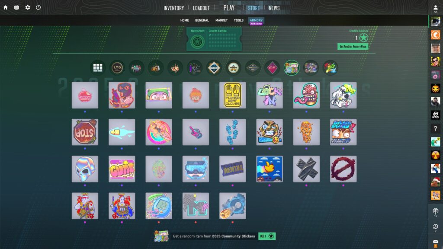Open the settings gear icon
The width and height of the screenshot is (443, 249).
(x=28, y=7)
